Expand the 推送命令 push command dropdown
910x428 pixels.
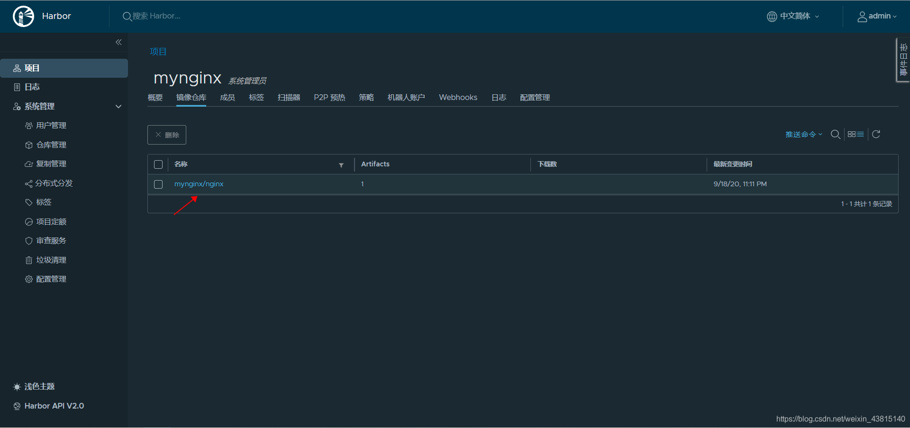click(x=804, y=135)
